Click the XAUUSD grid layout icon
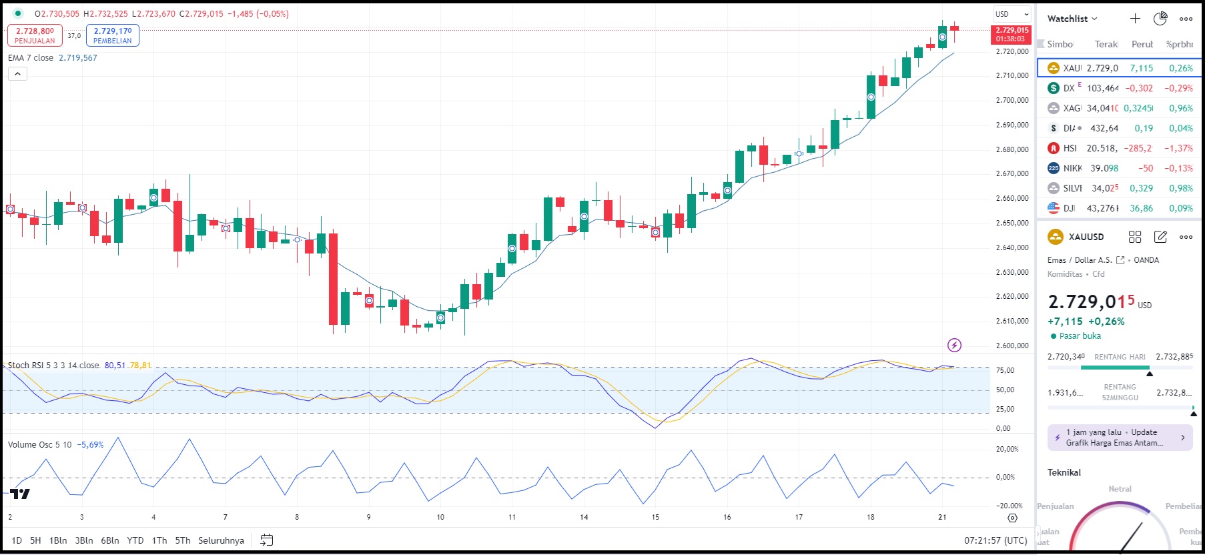Viewport: 1205px width, 555px height. click(x=1135, y=237)
